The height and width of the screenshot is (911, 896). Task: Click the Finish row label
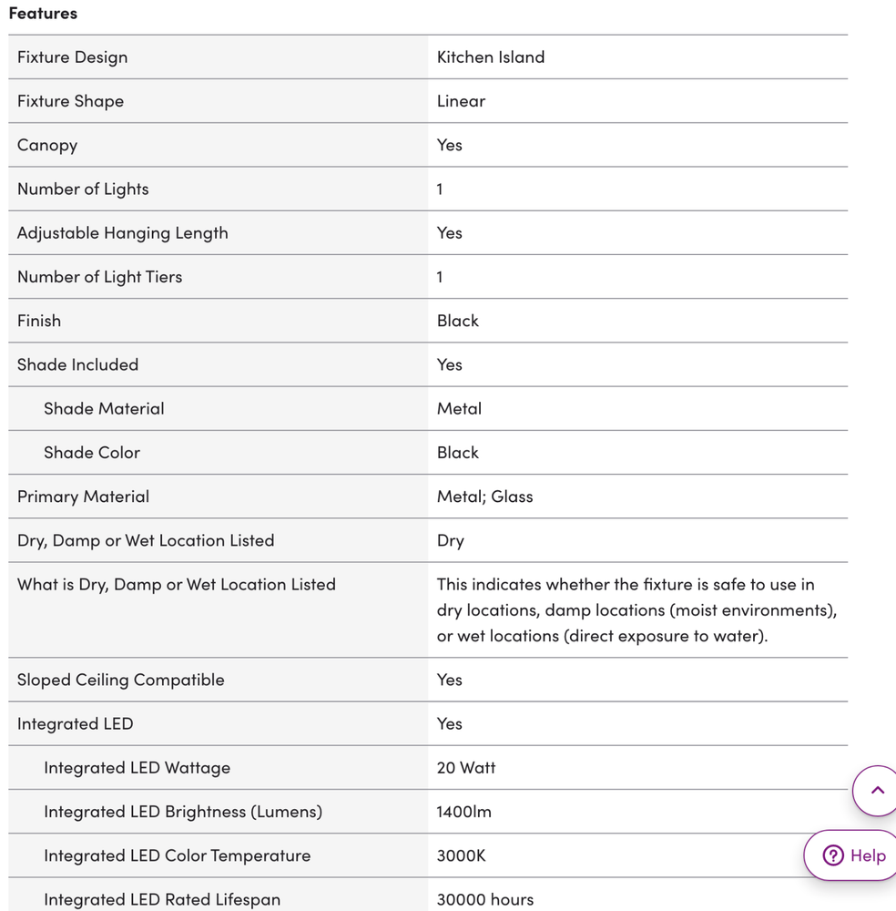(x=39, y=321)
